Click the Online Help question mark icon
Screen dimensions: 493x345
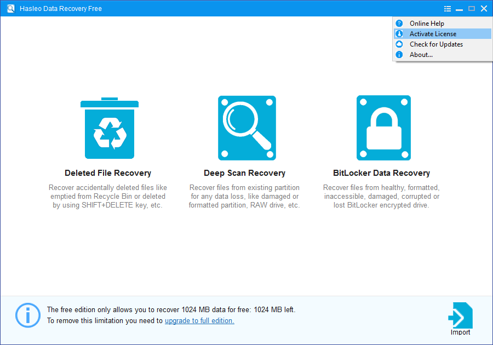399,23
